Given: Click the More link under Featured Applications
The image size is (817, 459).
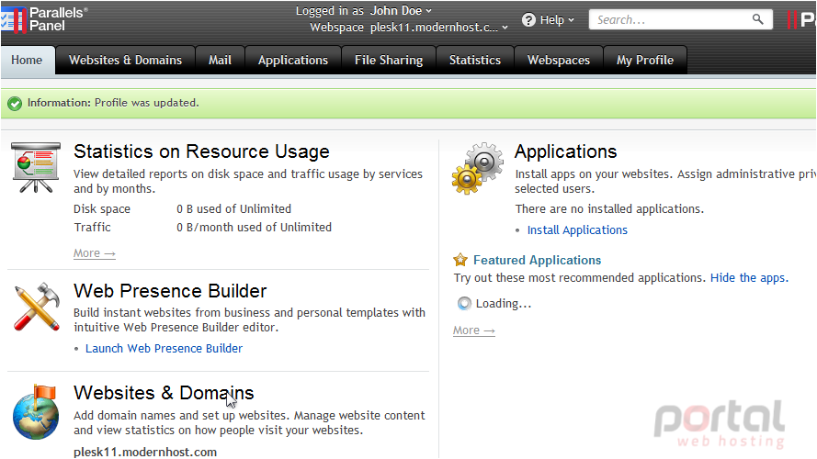Looking at the screenshot, I should click(473, 330).
